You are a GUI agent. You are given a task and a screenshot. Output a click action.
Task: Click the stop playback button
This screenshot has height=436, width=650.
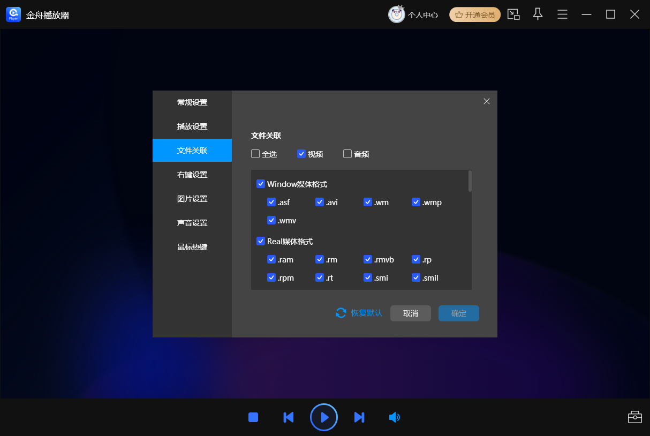click(253, 417)
